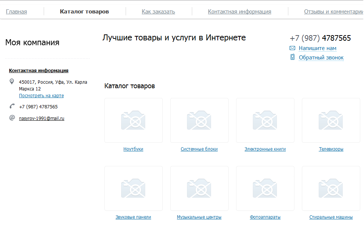Click the Моя компания site title
The width and height of the screenshot is (364, 228).
(32, 43)
